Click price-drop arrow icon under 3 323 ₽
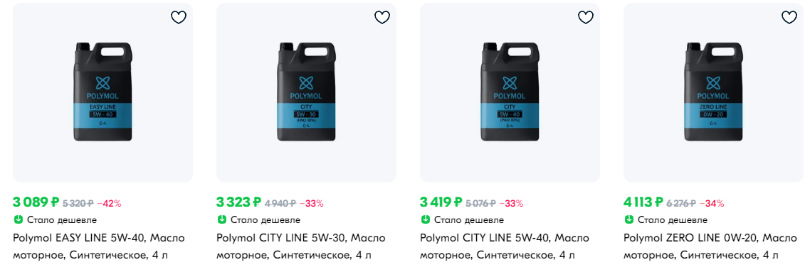The height and width of the screenshot is (272, 810). click(221, 220)
